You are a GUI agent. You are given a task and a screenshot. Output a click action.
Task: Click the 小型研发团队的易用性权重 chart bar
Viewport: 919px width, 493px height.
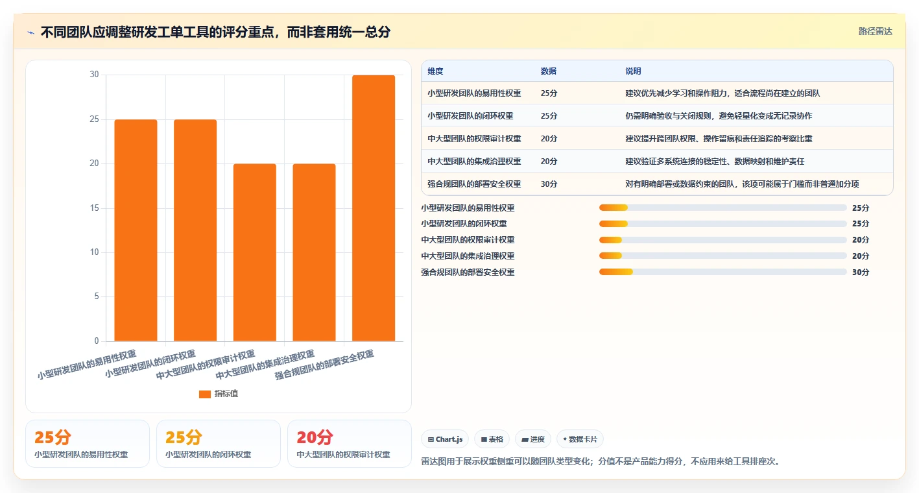pos(136,230)
